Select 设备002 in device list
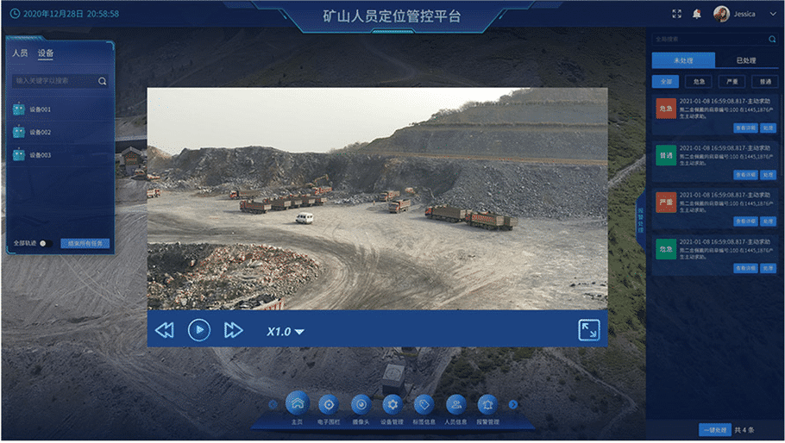The width and height of the screenshot is (785, 443). [60, 132]
